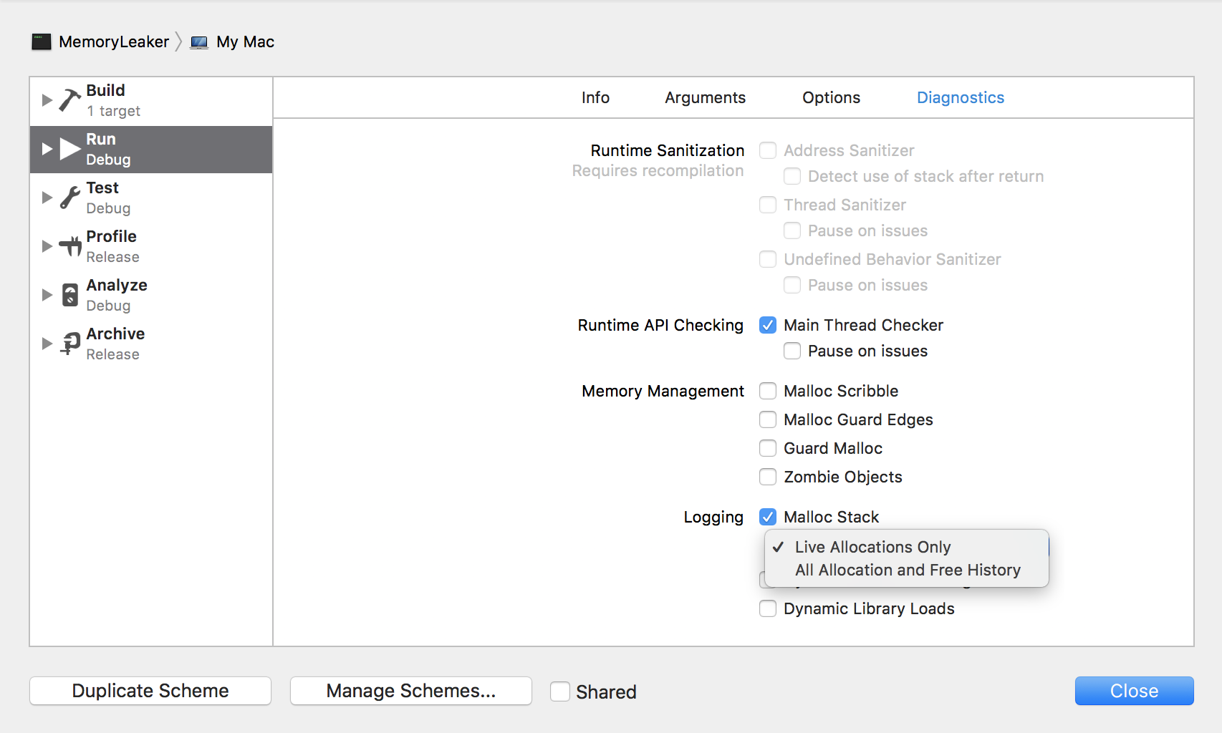This screenshot has height=733, width=1222.
Task: Open the Options tab
Action: click(x=831, y=97)
